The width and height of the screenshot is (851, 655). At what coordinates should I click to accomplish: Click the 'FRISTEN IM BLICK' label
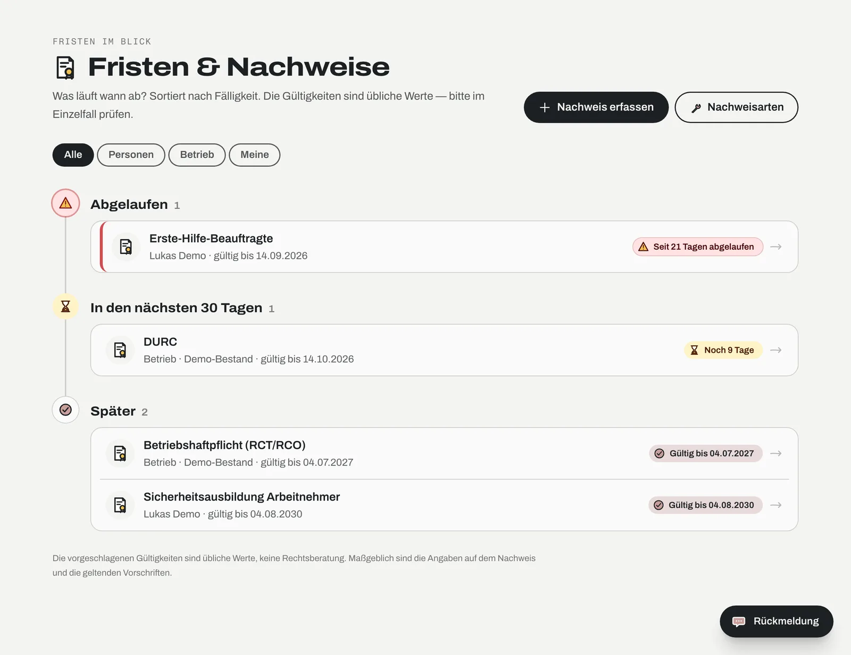click(102, 41)
